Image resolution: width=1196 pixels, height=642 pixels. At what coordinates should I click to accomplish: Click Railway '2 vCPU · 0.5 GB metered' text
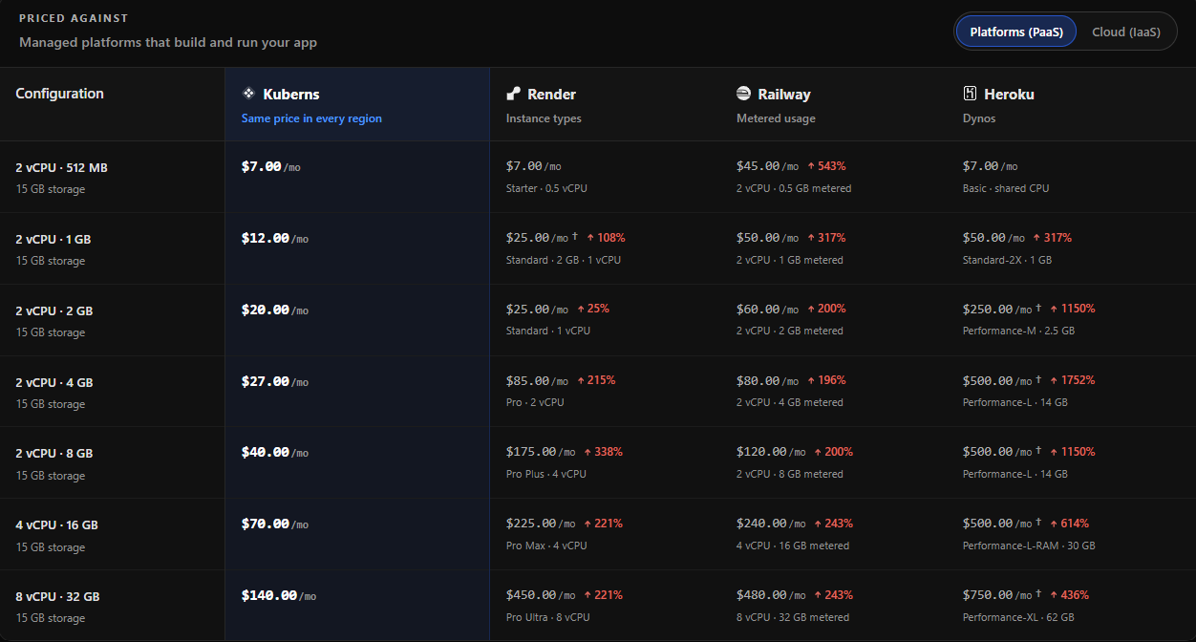coord(794,188)
